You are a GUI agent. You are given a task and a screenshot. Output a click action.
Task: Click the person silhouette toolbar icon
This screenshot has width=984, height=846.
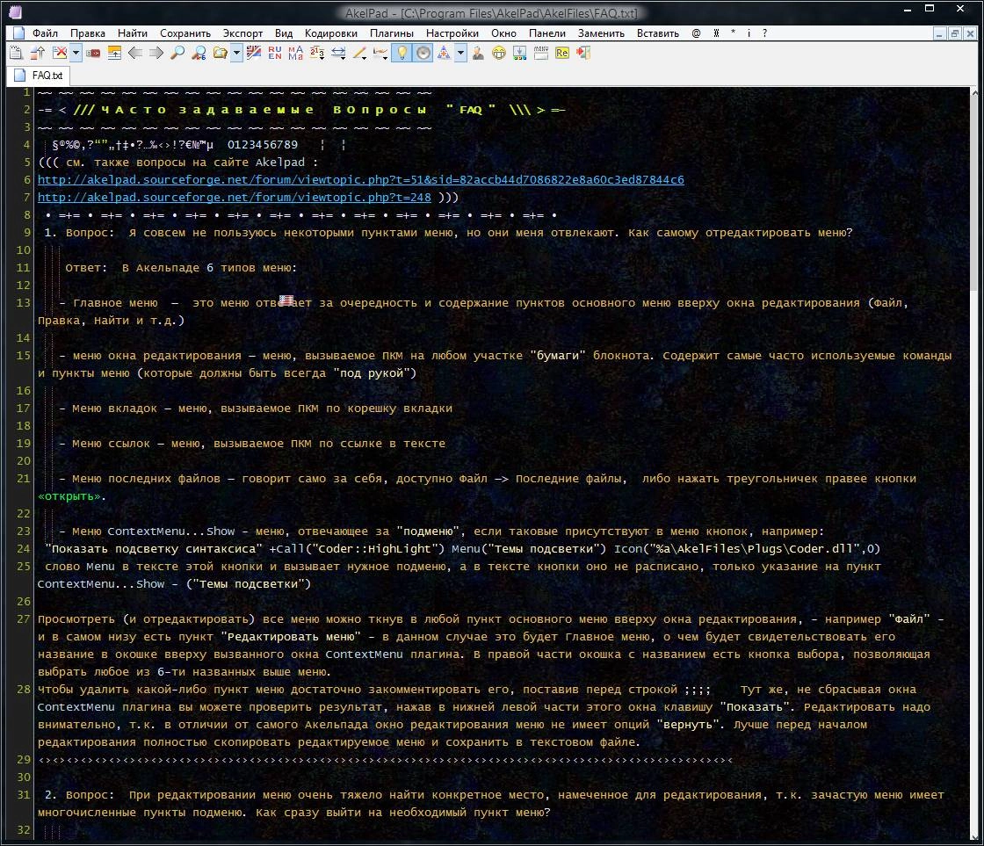[x=478, y=54]
